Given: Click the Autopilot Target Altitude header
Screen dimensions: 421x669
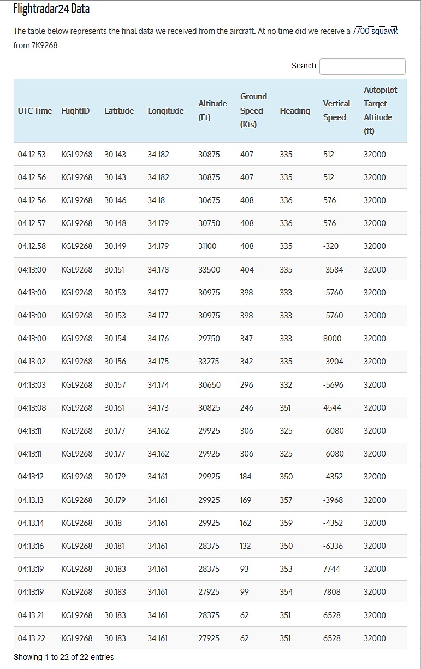Looking at the screenshot, I should point(380,110).
